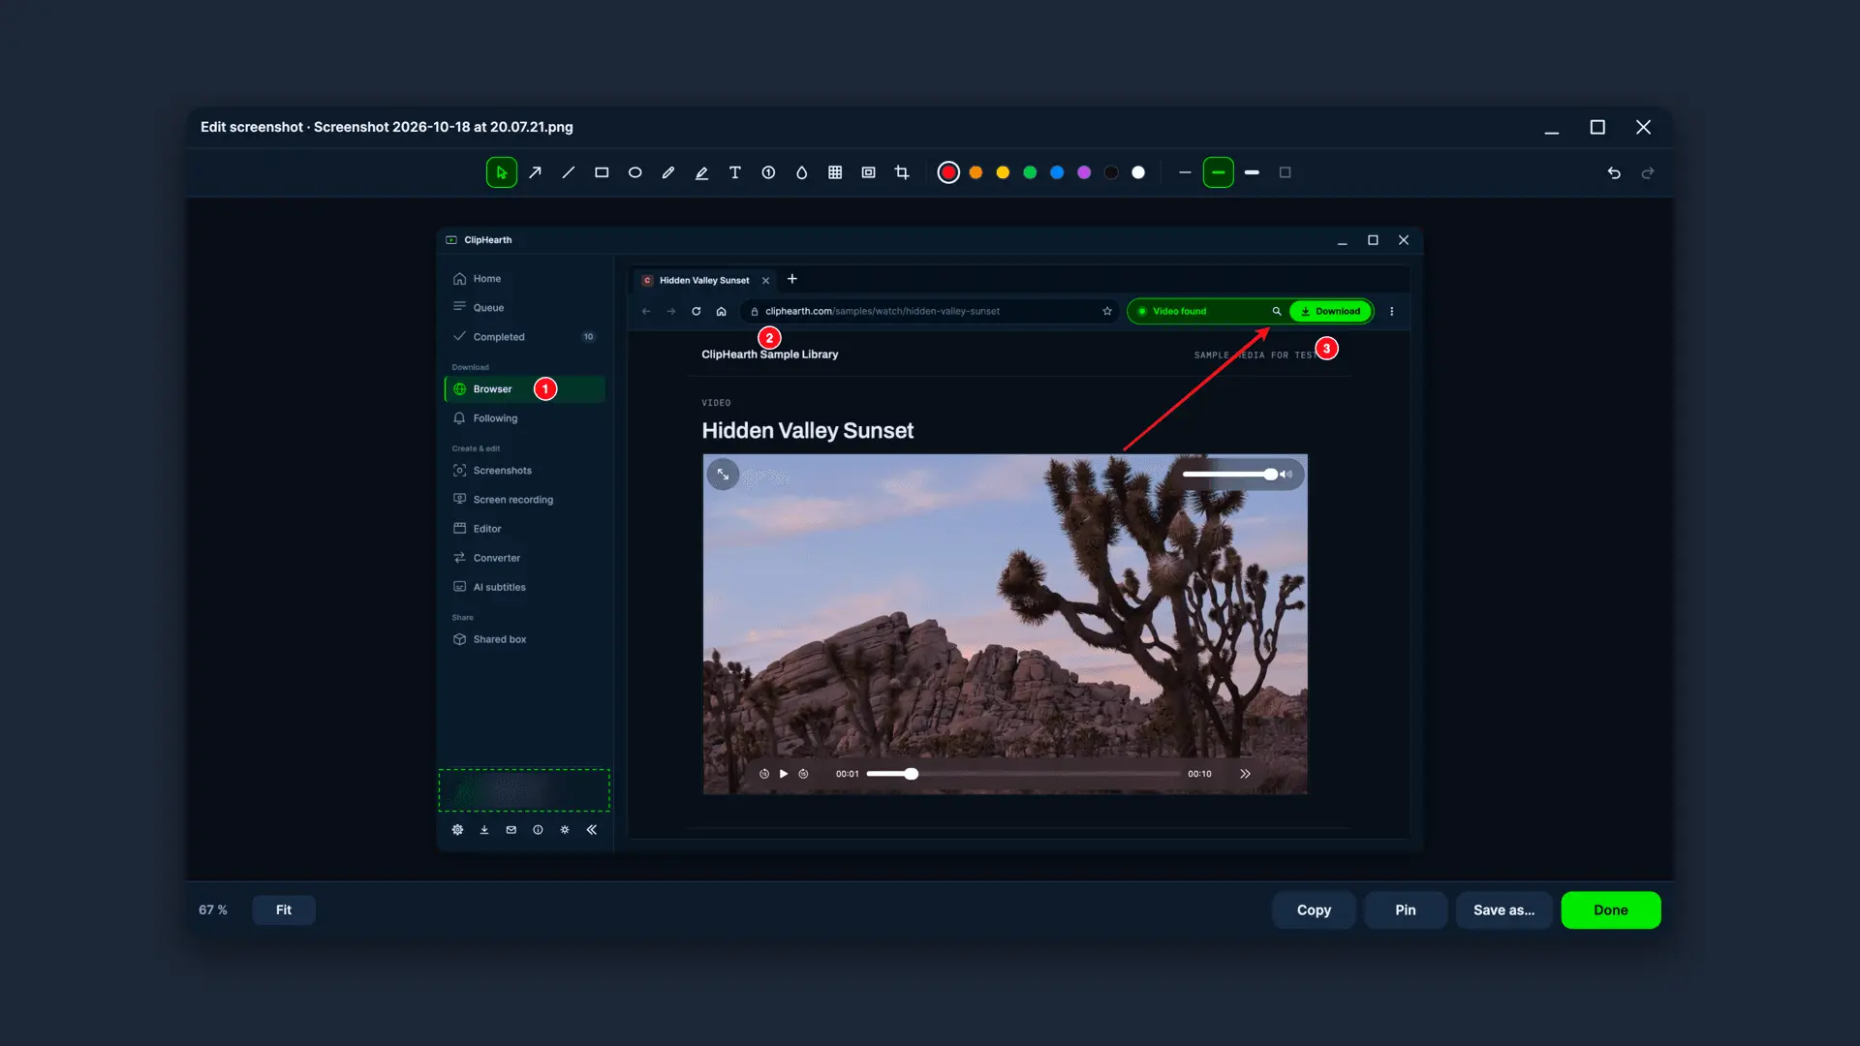
Task: Copy the edited screenshot
Action: (1314, 909)
